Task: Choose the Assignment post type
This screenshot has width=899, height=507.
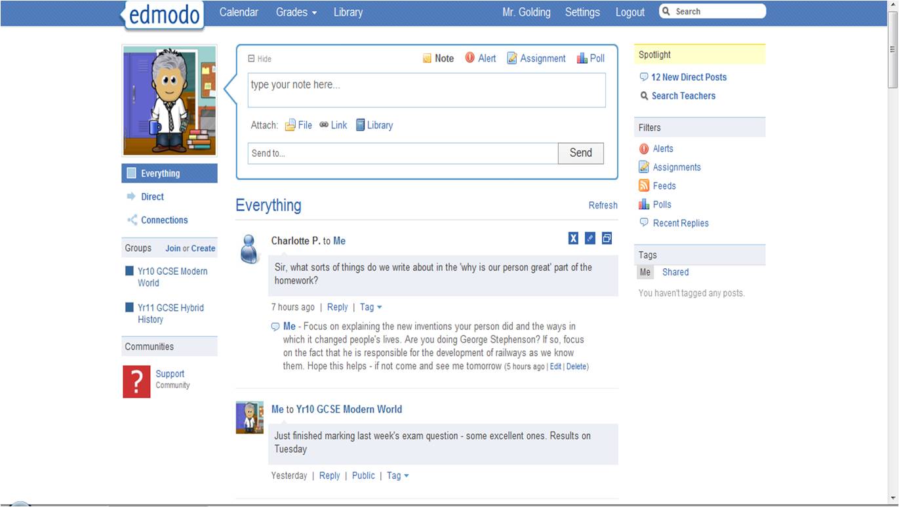Action: (x=536, y=58)
